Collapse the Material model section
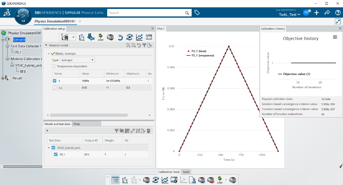The height and width of the screenshot is (185, 343). pos(46,45)
